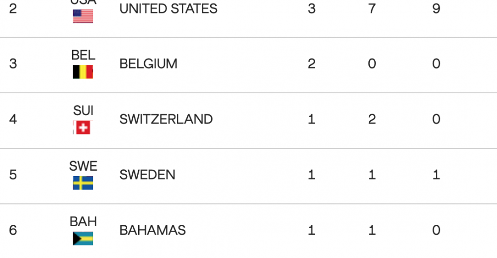497x258 pixels.
Task: Select the SWITZERLAND country name
Action: (166, 120)
